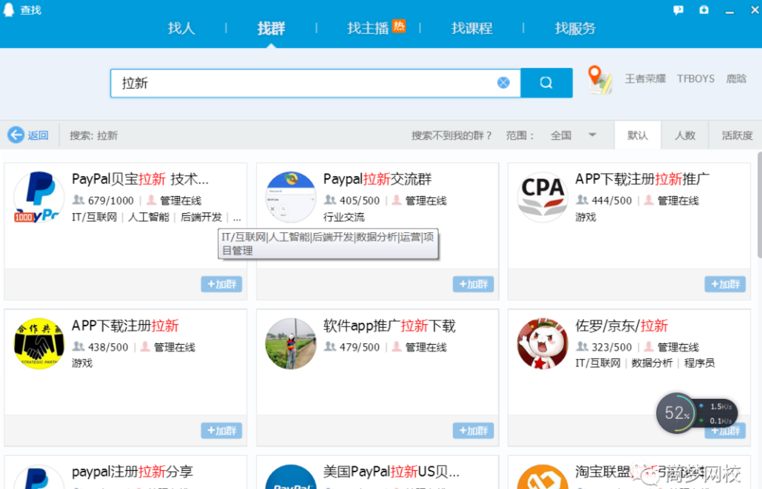Clear the search box with the X icon
The width and height of the screenshot is (762, 489).
click(503, 83)
